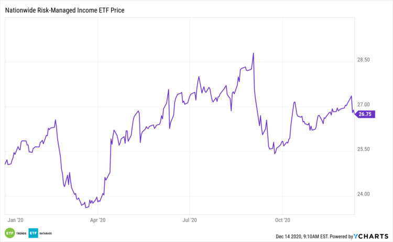Click the lowest trough of the price line

point(86,207)
